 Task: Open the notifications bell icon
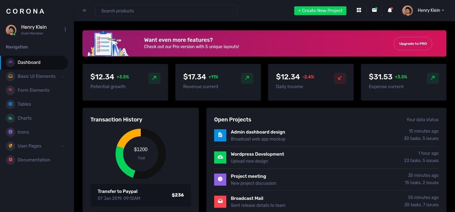(390, 10)
